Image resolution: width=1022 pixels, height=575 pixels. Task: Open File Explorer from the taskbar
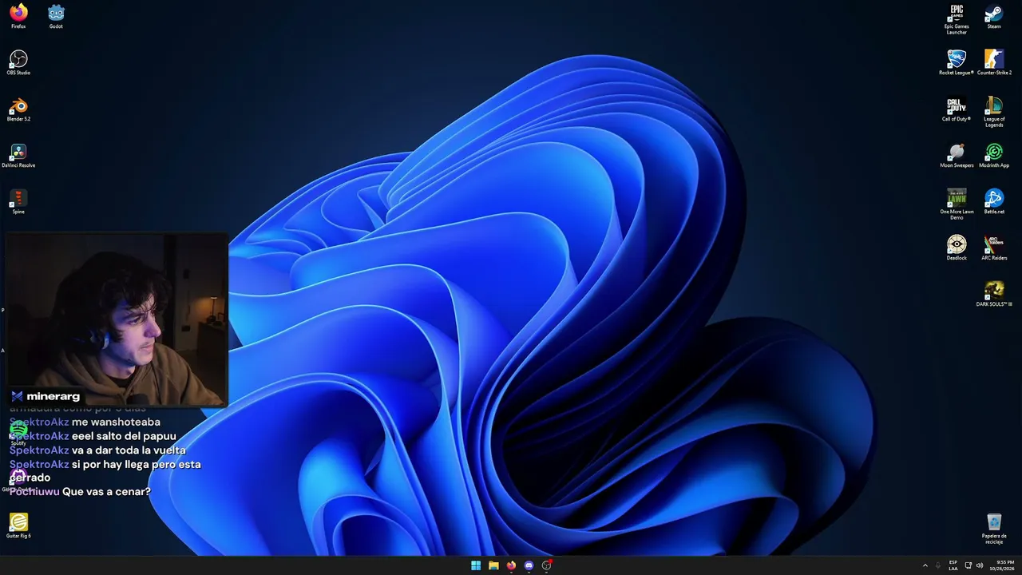click(493, 565)
